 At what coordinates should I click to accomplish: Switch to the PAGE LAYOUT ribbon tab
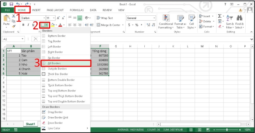coord(55,10)
